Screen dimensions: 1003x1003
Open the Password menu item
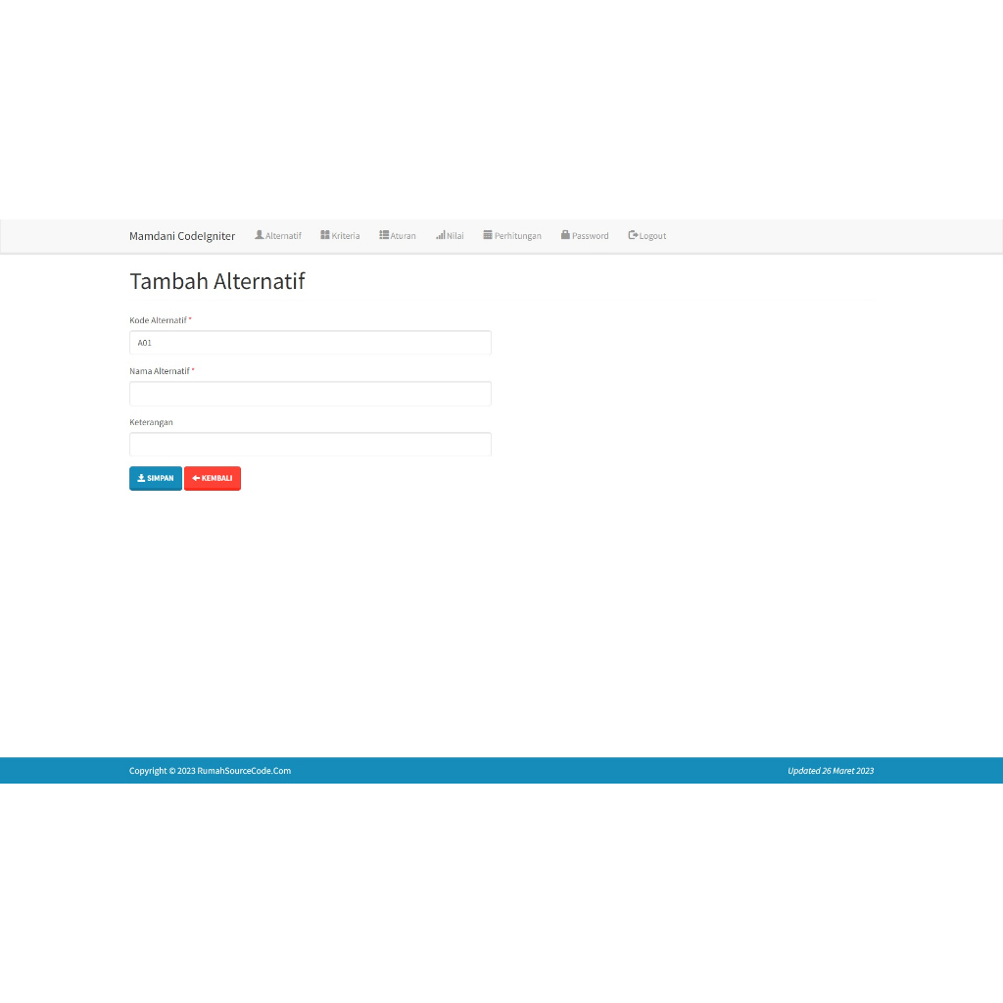coord(585,235)
